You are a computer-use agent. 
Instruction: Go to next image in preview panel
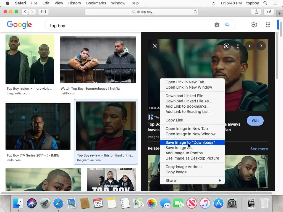pyautogui.click(x=261, y=46)
